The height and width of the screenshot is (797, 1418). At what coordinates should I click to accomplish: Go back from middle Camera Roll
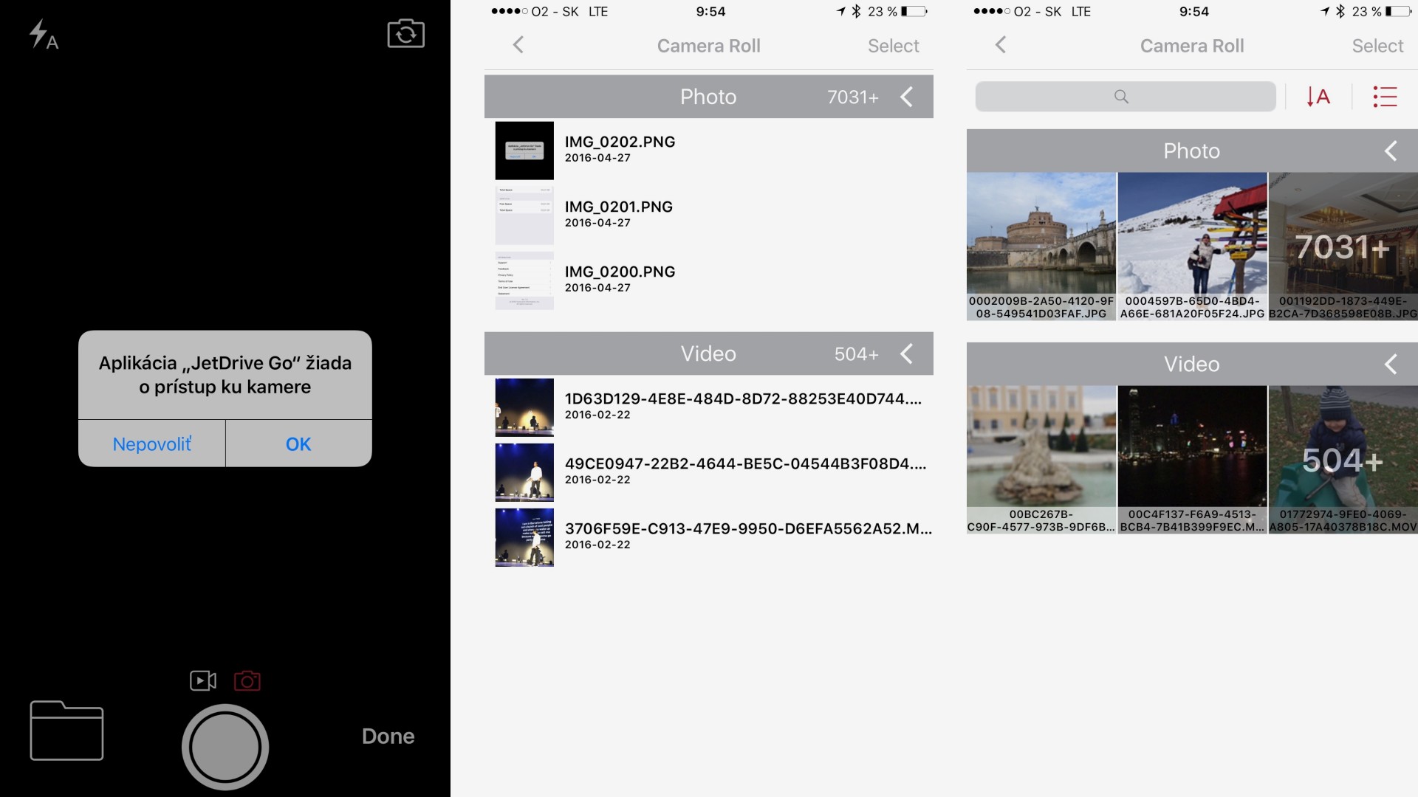click(x=518, y=45)
